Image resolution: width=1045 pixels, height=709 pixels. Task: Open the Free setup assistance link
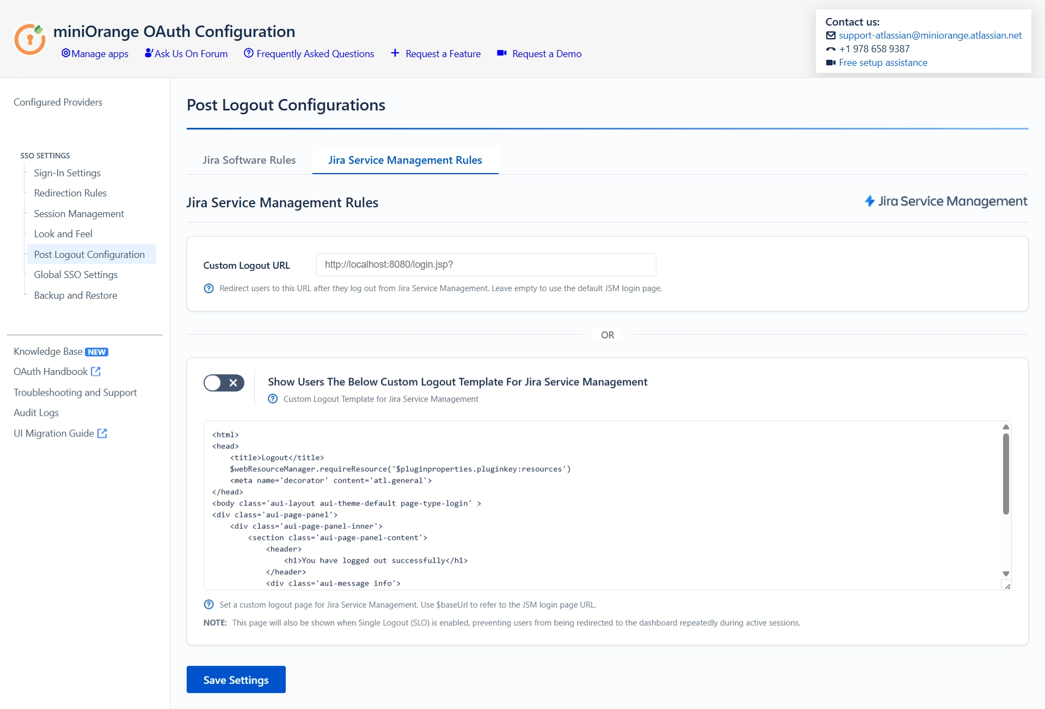pyautogui.click(x=883, y=63)
